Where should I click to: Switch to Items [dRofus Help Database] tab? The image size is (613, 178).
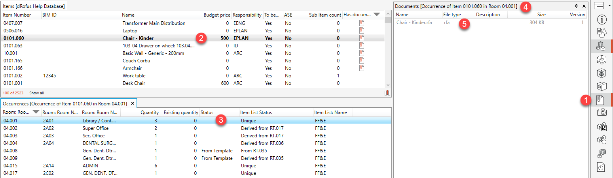pos(34,6)
